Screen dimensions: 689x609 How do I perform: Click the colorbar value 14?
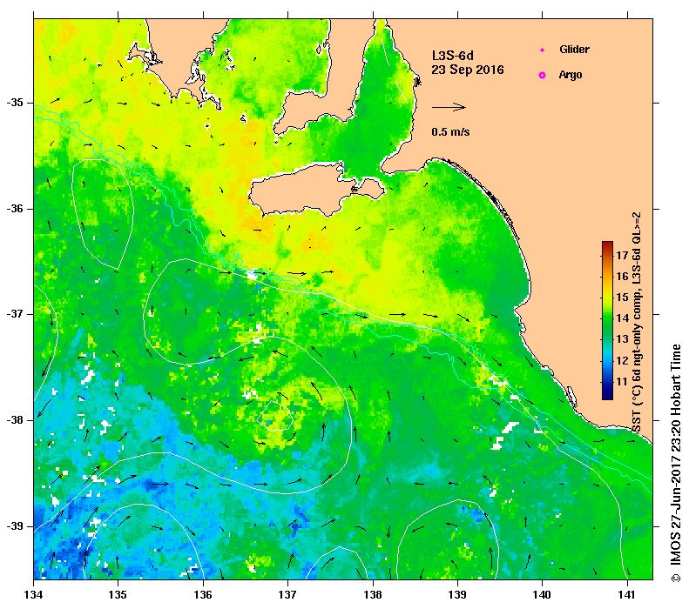pos(622,318)
